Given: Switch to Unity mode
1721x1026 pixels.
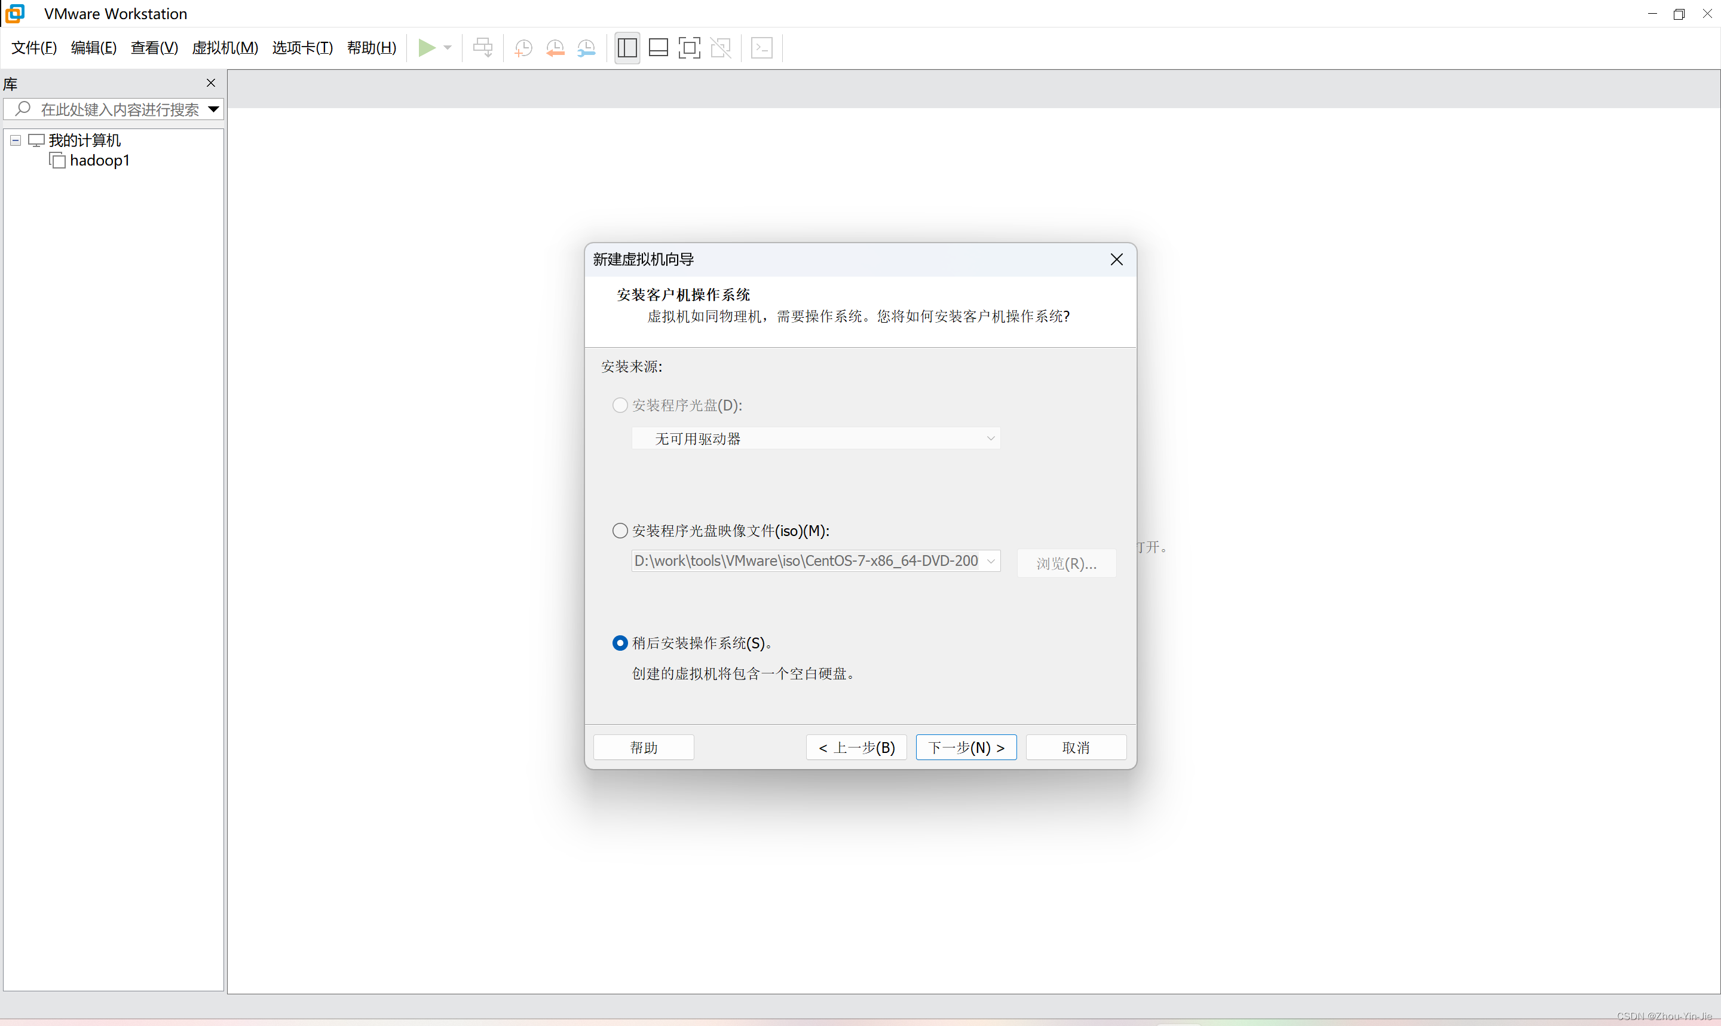Looking at the screenshot, I should coord(721,48).
